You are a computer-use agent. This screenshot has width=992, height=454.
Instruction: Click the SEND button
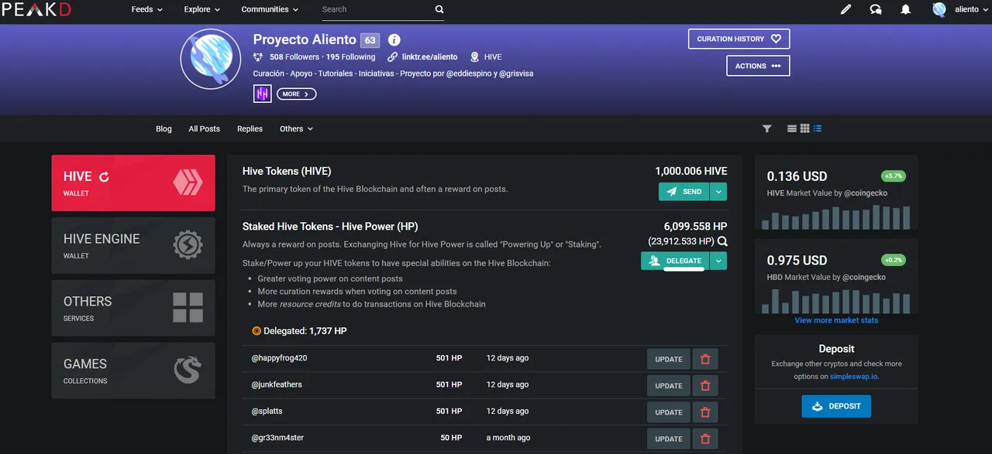684,191
